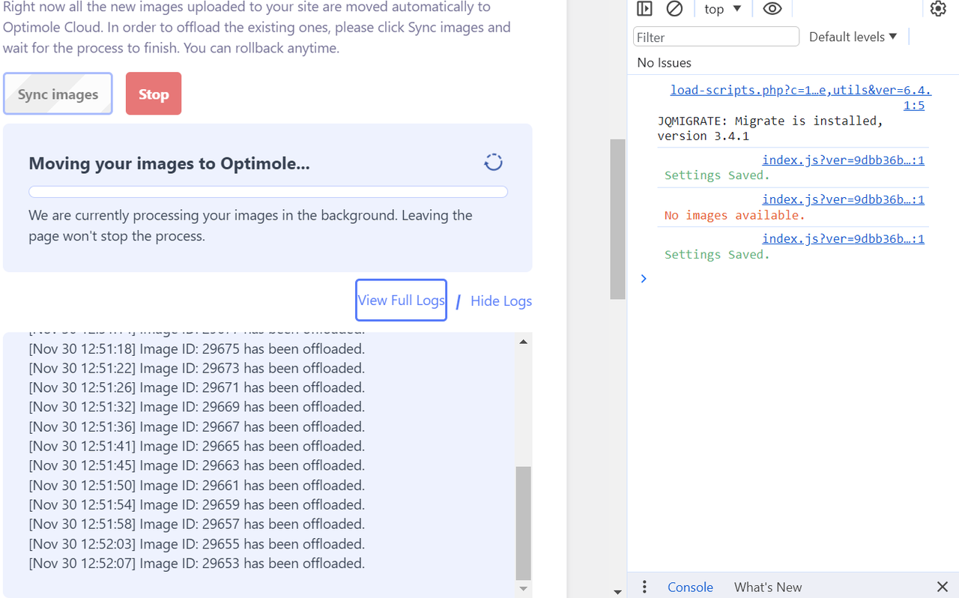Click the last Settings Saved message

point(717,255)
